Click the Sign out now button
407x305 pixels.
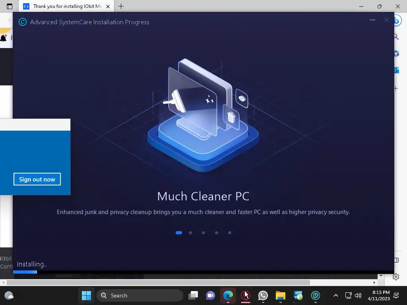click(x=37, y=179)
